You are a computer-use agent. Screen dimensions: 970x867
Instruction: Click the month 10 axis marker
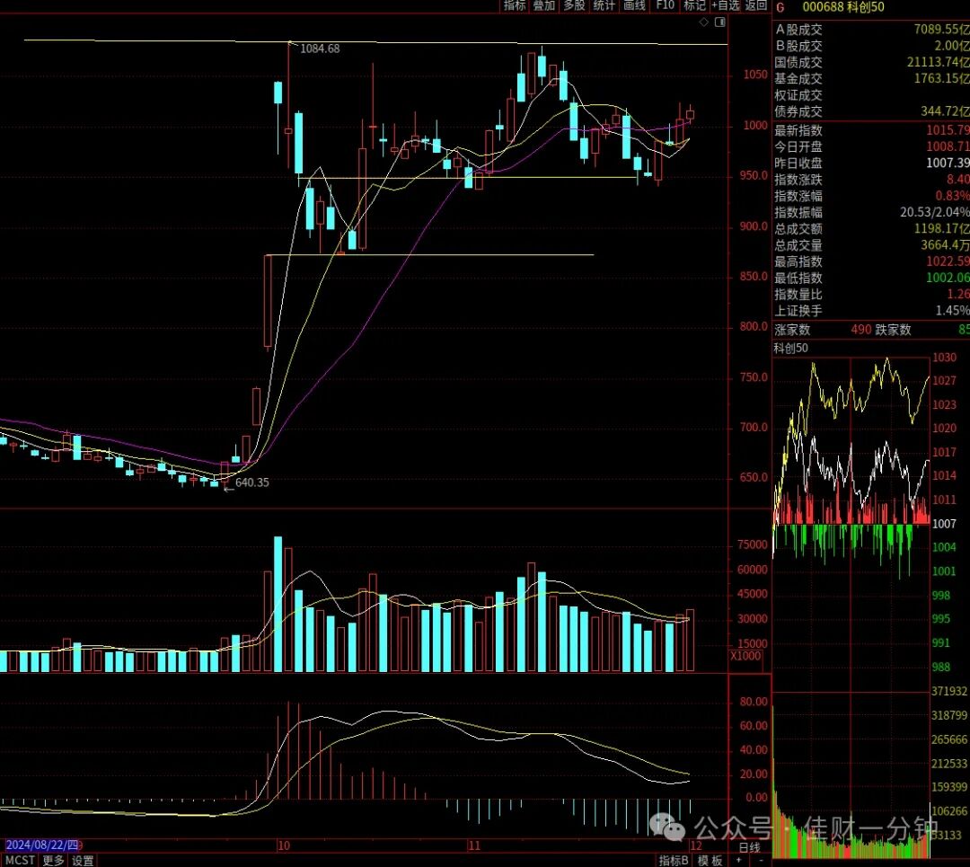click(x=284, y=846)
